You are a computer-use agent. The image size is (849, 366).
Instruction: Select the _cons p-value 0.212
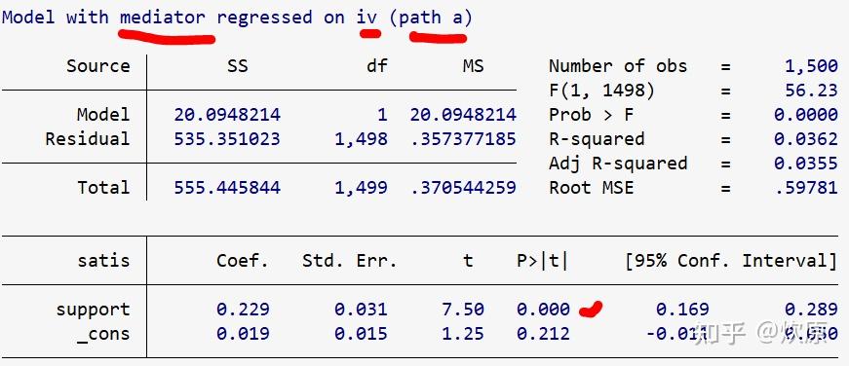[543, 334]
